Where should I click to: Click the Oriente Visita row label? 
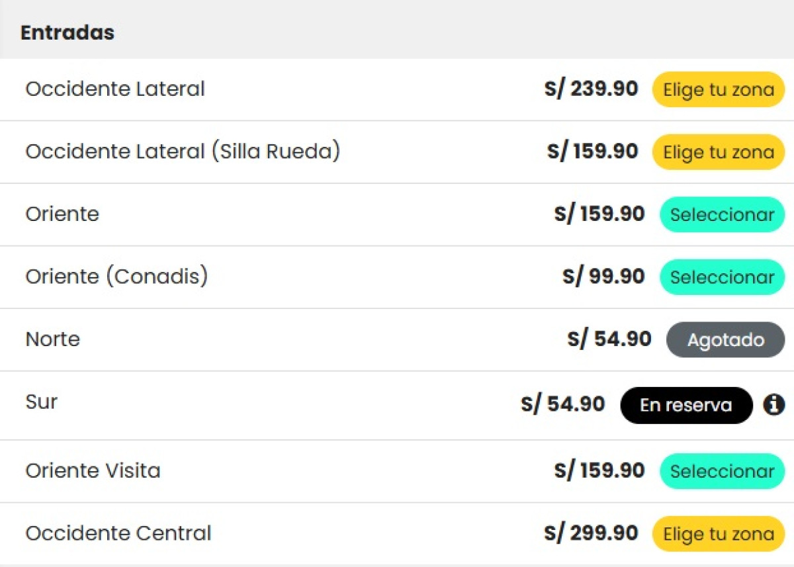pos(93,470)
